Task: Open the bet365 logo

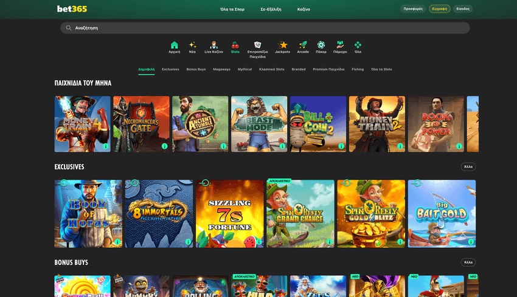Action: pyautogui.click(x=72, y=9)
